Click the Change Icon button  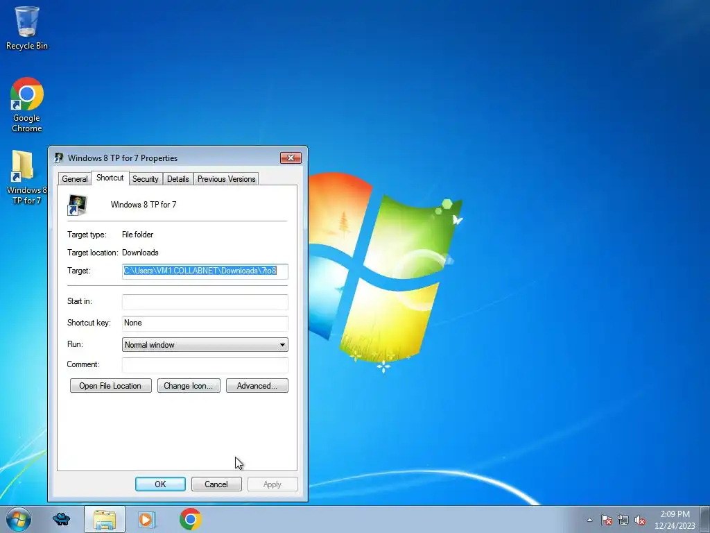click(x=189, y=386)
